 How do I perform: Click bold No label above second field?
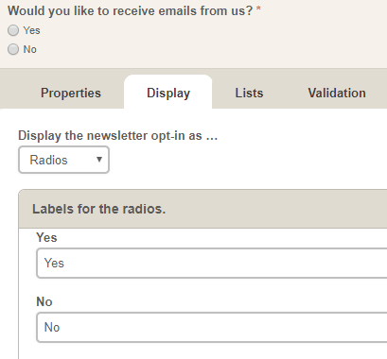(x=44, y=301)
